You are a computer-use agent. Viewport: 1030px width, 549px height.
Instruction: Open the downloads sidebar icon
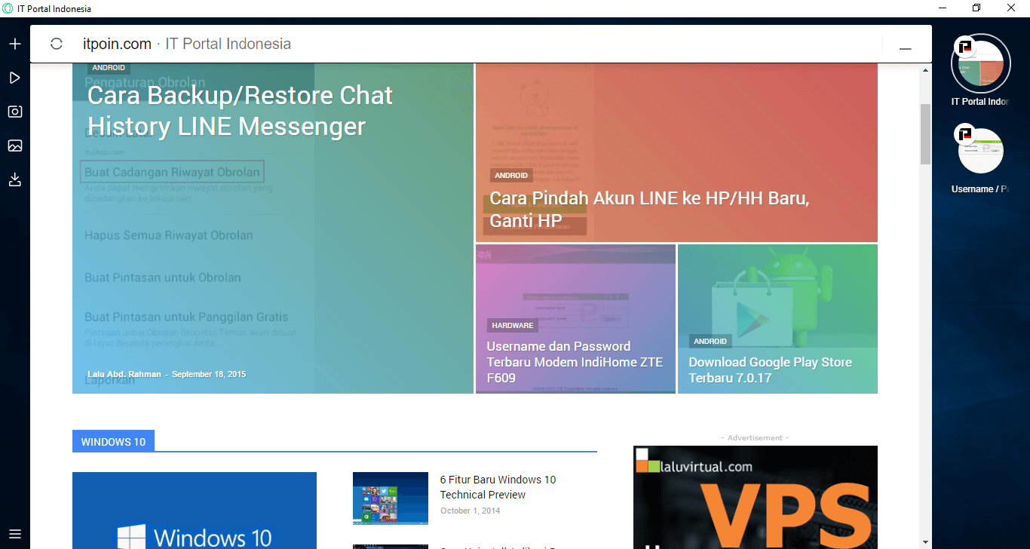tap(14, 179)
